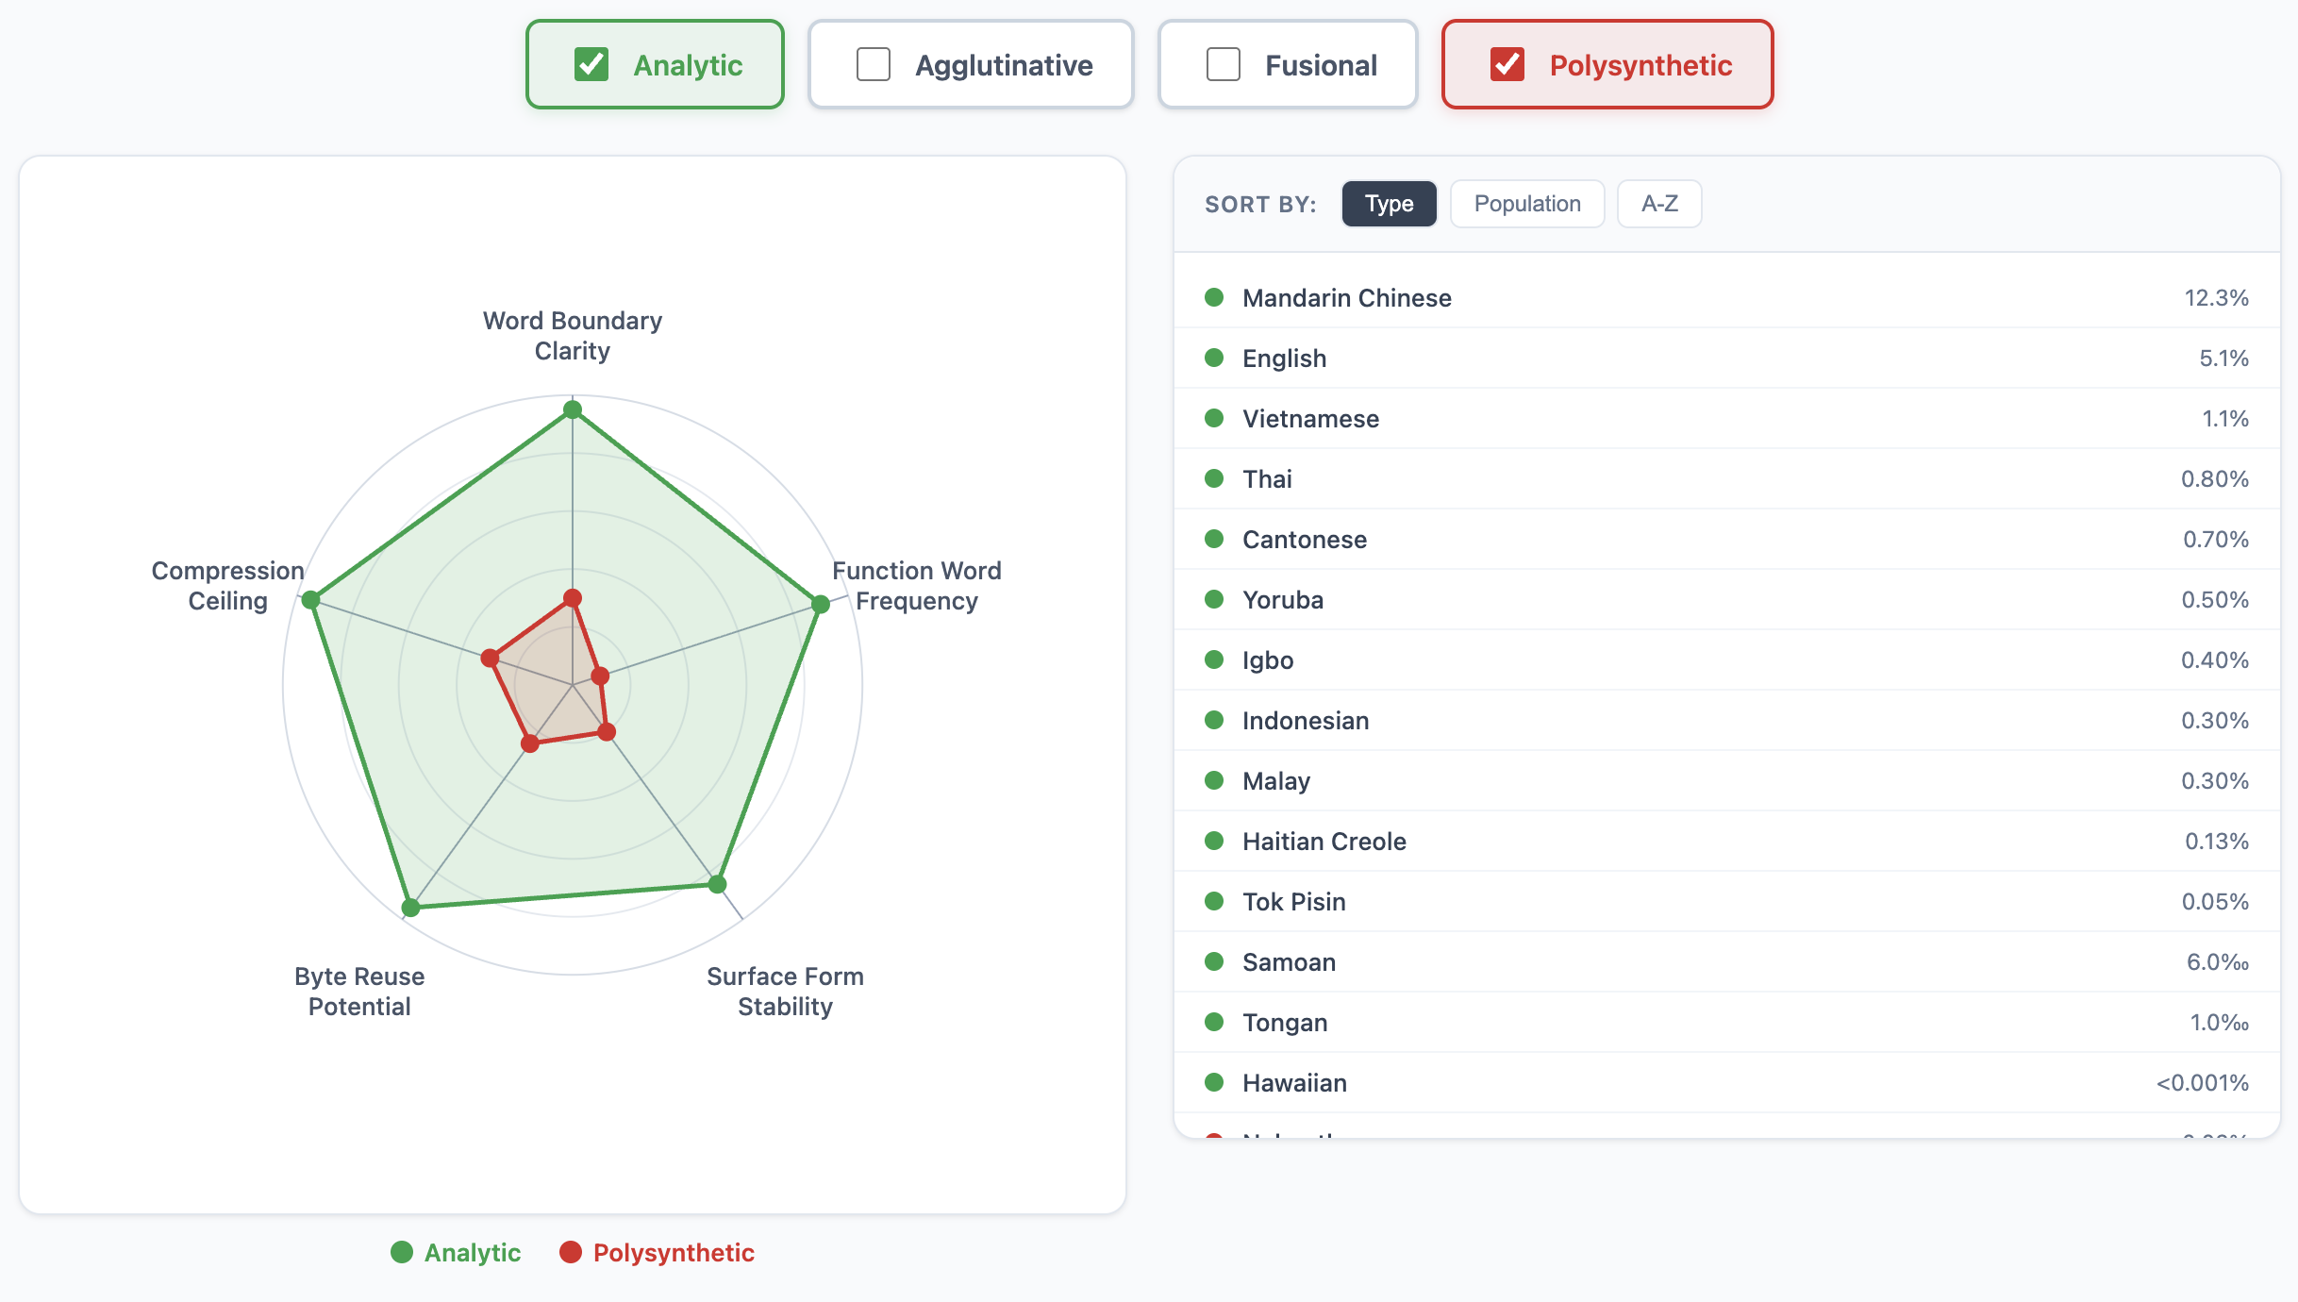This screenshot has width=2298, height=1302.
Task: Click the green dot next to Mandarin Chinese
Action: click(1213, 297)
